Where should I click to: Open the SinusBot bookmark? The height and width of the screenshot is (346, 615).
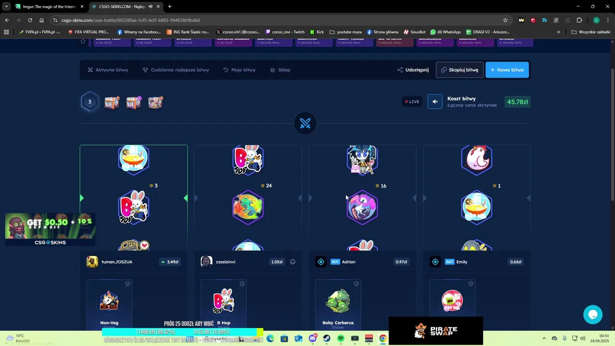[x=414, y=32]
